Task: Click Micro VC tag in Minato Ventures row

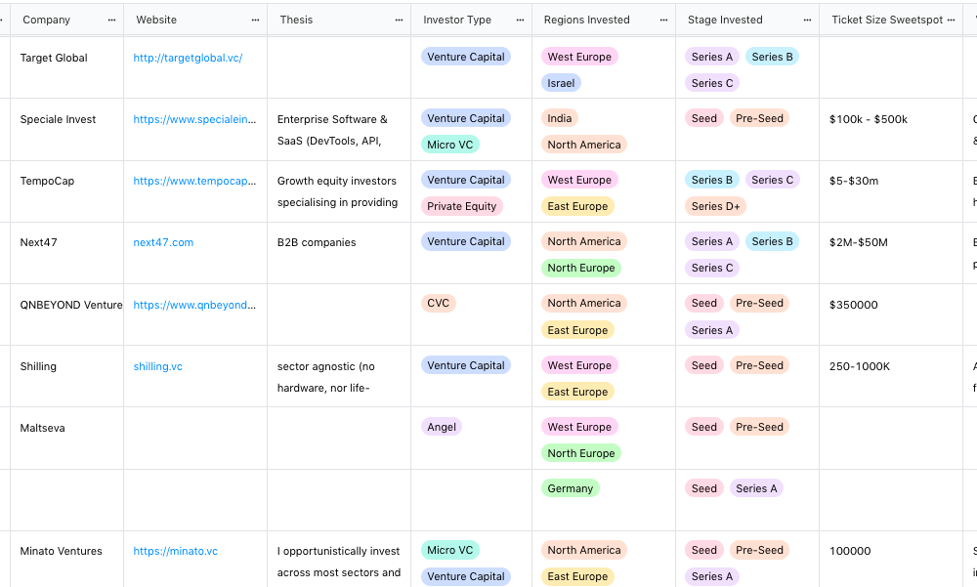Action: tap(449, 550)
